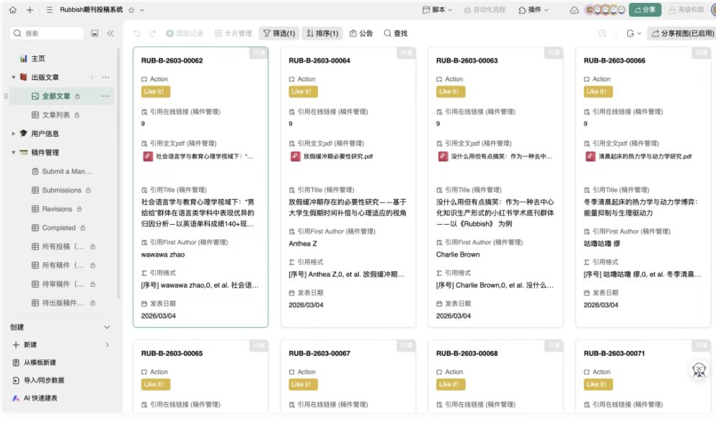
Task: Open the 脚本 dropdown menu
Action: (437, 9)
